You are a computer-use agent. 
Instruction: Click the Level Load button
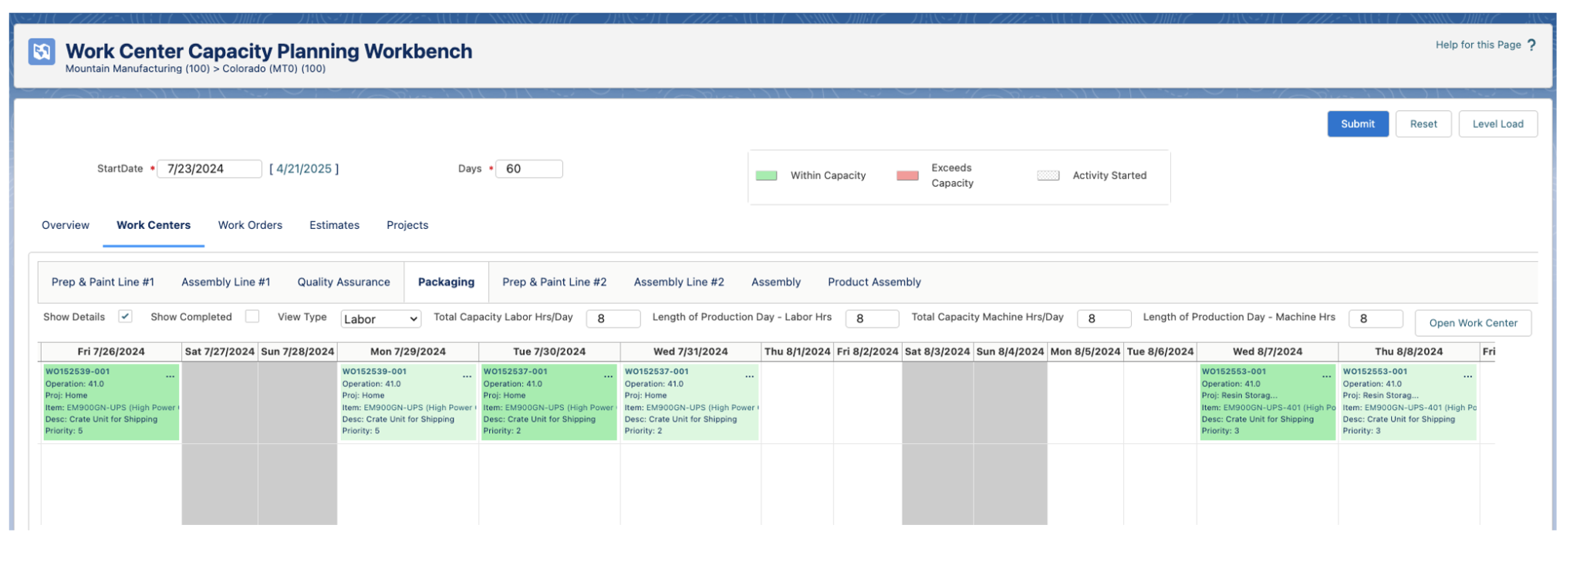[x=1497, y=124]
